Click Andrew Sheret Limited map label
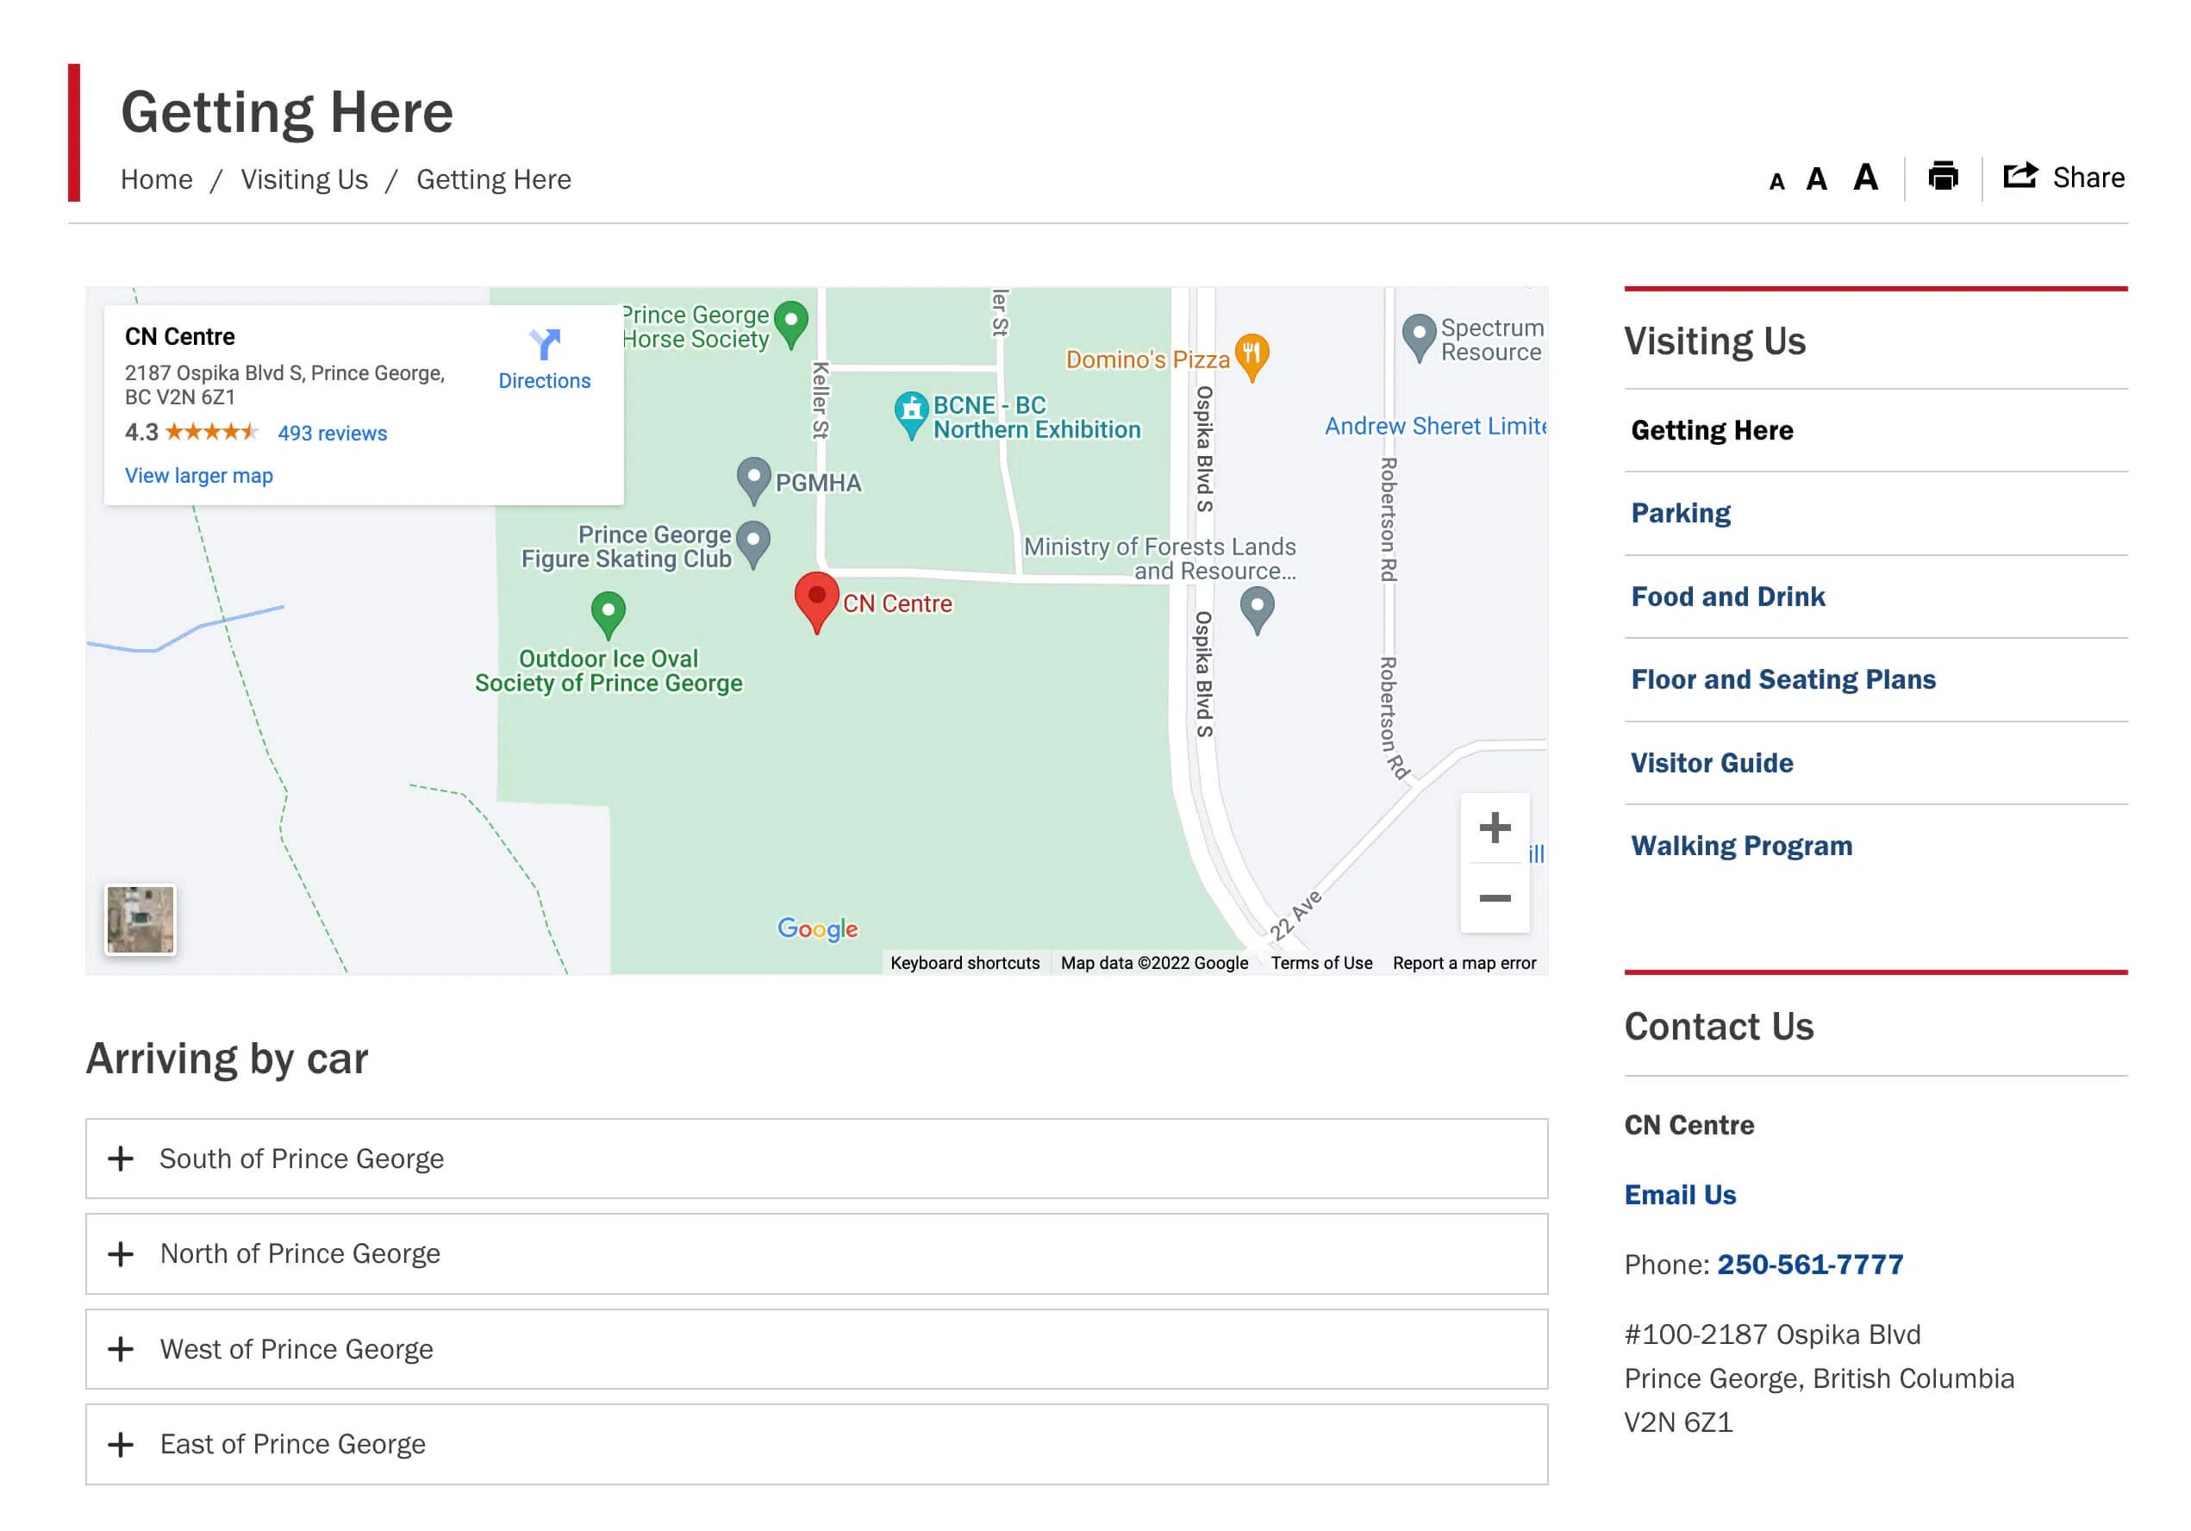2191x1531 pixels. (1434, 427)
